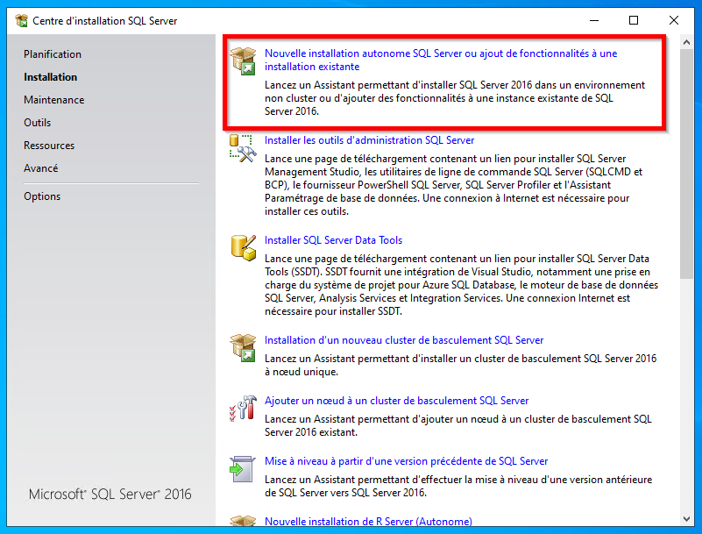
Task: Click the management tools install icon
Action: 243,148
